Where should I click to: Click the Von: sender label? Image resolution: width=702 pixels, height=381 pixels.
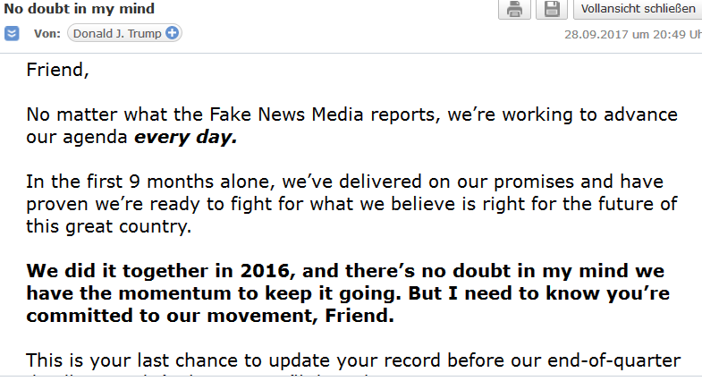click(47, 34)
